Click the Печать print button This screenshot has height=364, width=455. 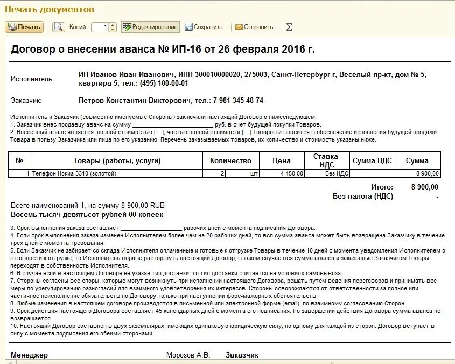pos(24,27)
